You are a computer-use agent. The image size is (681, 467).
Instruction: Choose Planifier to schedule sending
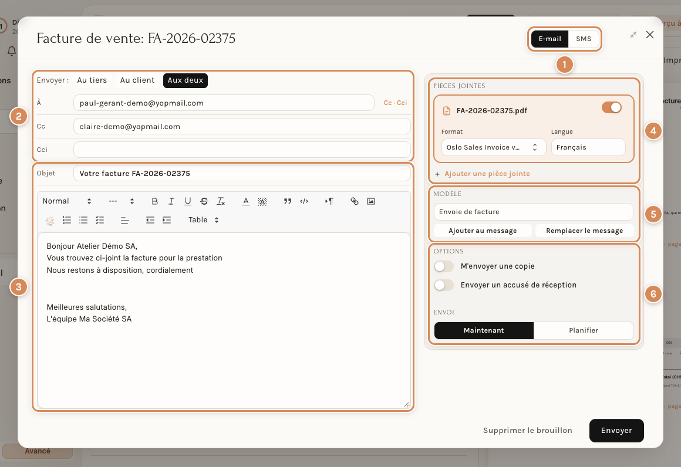[584, 331]
